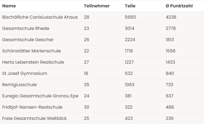Viewport: 204px width, 124px height.
Task: Click the Teile value 5665
Action: (x=130, y=17)
